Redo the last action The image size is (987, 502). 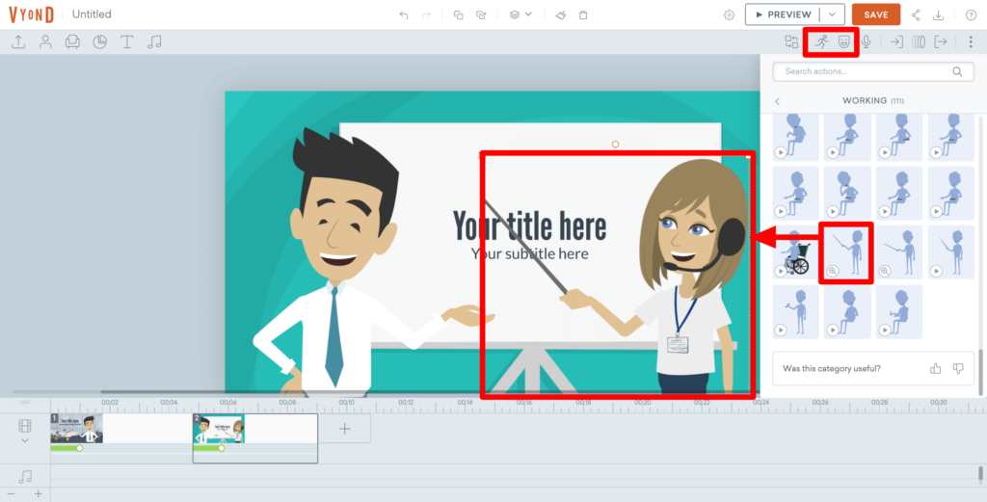click(x=426, y=15)
